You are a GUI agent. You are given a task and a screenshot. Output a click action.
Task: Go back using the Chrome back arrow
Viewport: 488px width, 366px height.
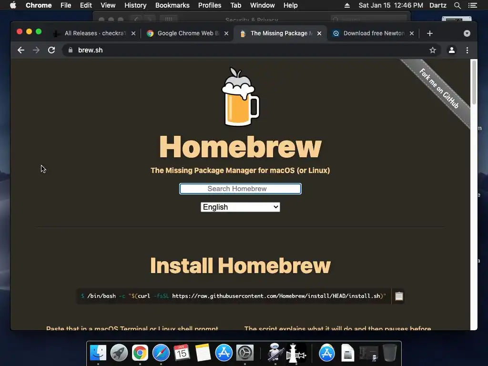[21, 50]
